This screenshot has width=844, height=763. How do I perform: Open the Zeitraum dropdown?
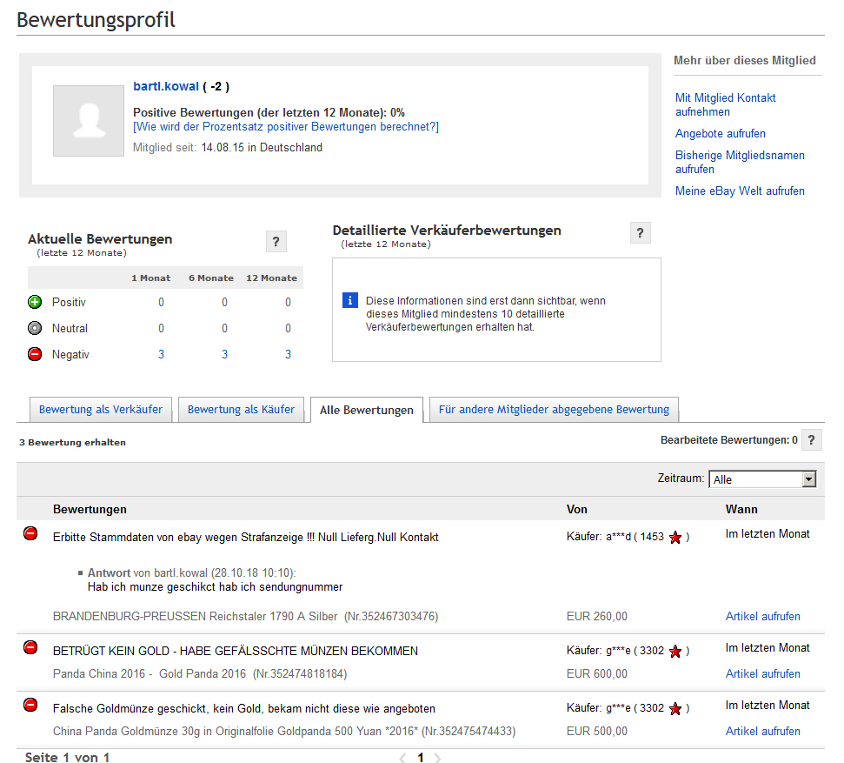pos(762,479)
